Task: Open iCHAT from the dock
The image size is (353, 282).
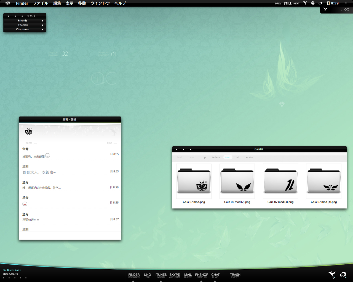Action: tap(215, 275)
